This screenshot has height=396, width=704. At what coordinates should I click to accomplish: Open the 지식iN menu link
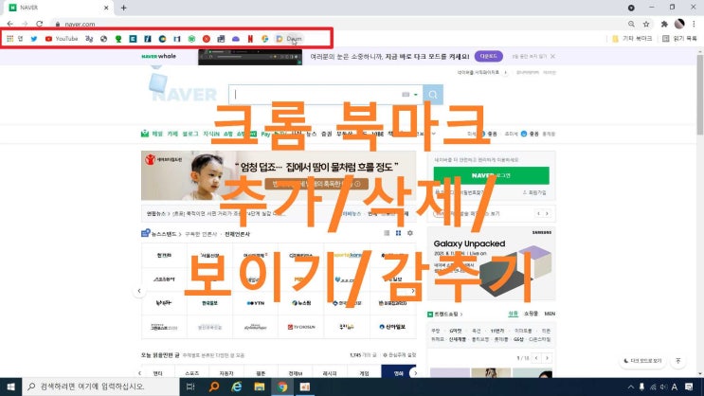[211, 134]
